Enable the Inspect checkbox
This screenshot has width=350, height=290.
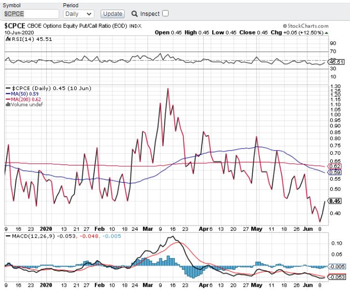pos(166,13)
